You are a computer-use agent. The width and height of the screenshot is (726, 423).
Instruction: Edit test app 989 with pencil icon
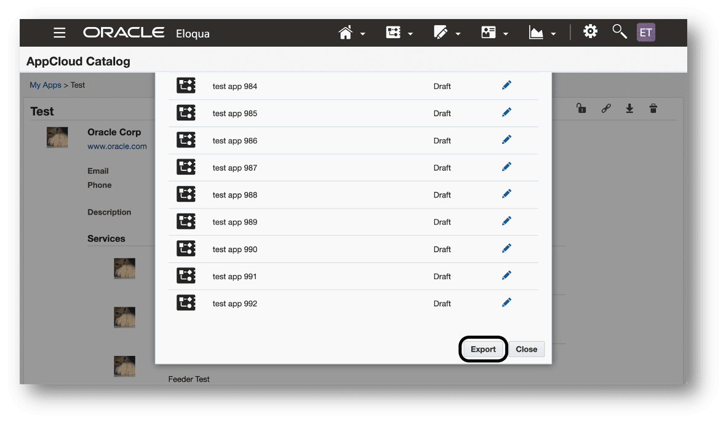(506, 221)
